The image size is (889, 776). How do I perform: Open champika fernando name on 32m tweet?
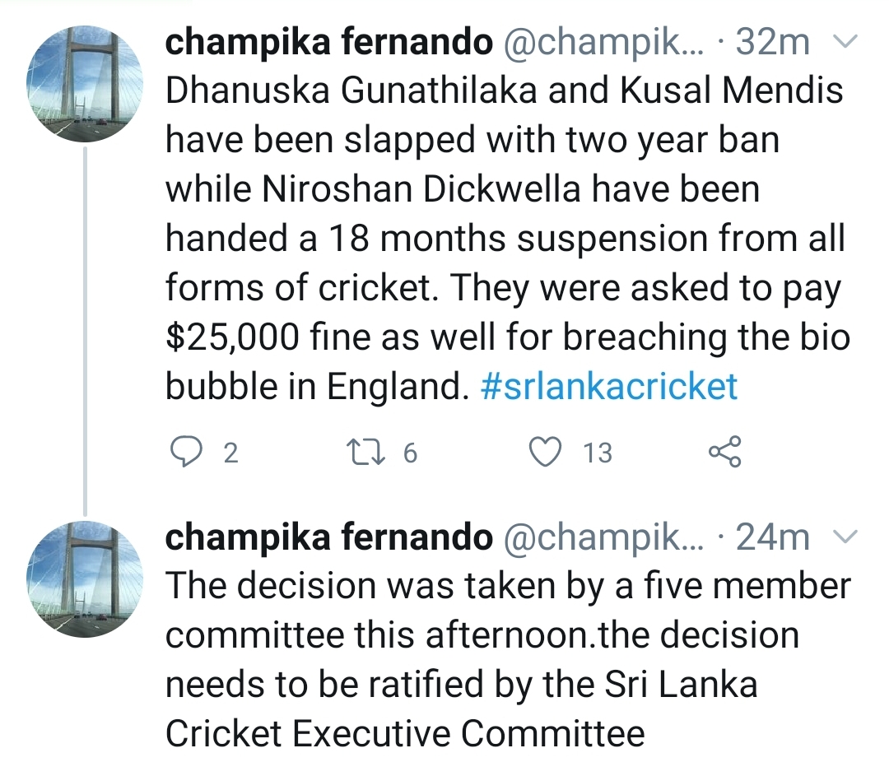click(x=328, y=42)
